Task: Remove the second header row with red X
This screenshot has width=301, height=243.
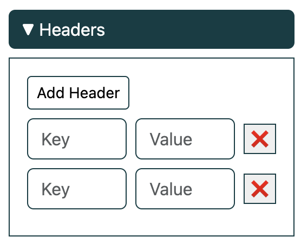Action: tap(260, 189)
